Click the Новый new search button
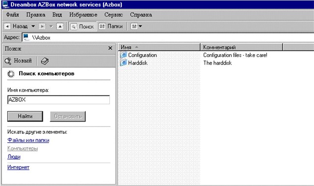Viewport: 314px width, 186px height. point(19,61)
